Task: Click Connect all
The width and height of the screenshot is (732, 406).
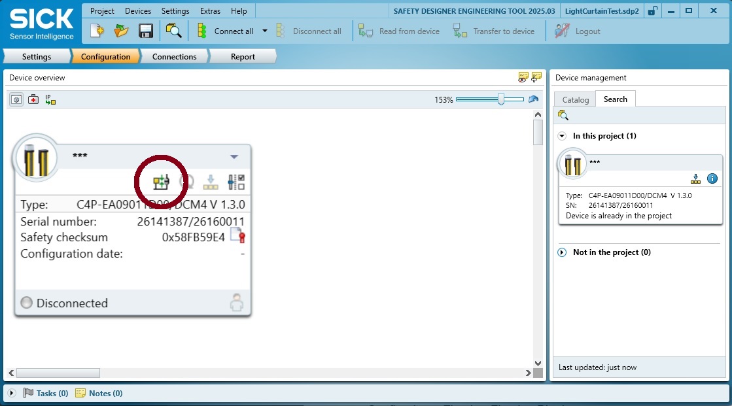Action: coord(226,31)
